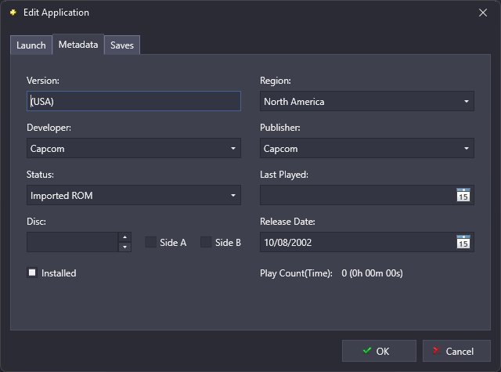
Task: Decrease the Disc number with down arrow
Action: (125, 247)
